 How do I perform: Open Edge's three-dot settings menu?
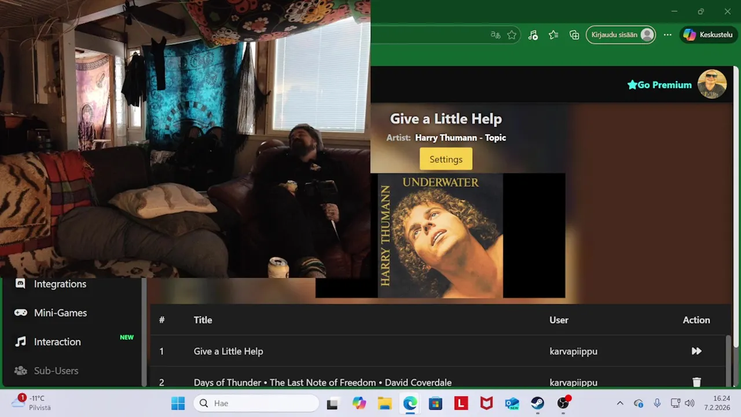click(667, 35)
